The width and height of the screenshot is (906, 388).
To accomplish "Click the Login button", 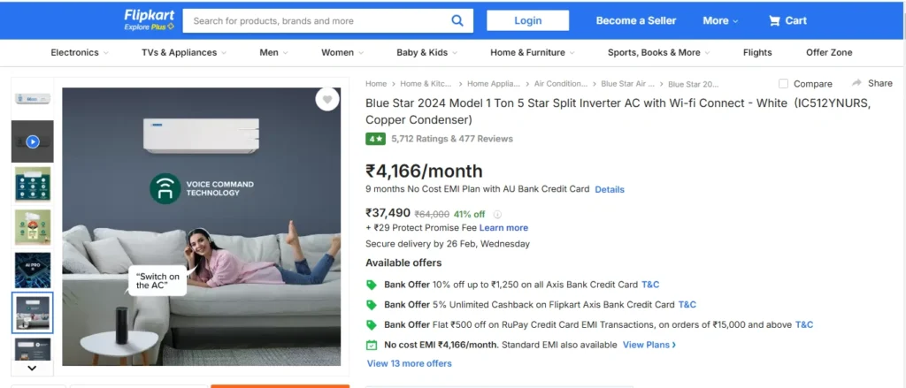I will coord(527,21).
